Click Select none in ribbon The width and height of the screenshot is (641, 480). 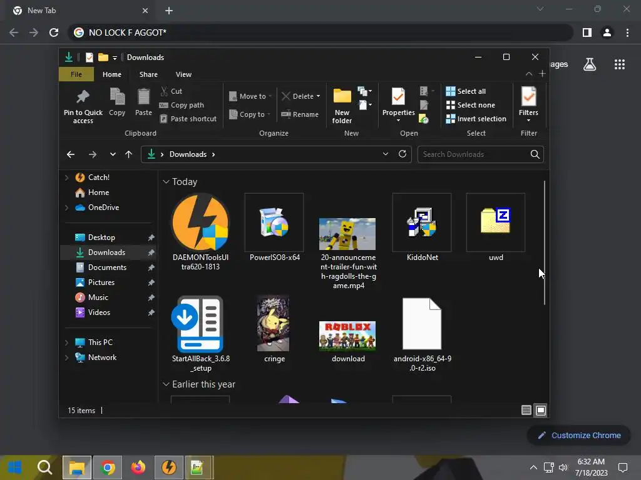tap(471, 105)
